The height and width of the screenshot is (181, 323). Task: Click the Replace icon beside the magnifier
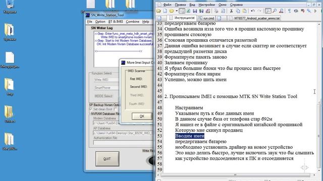[x=281, y=11]
